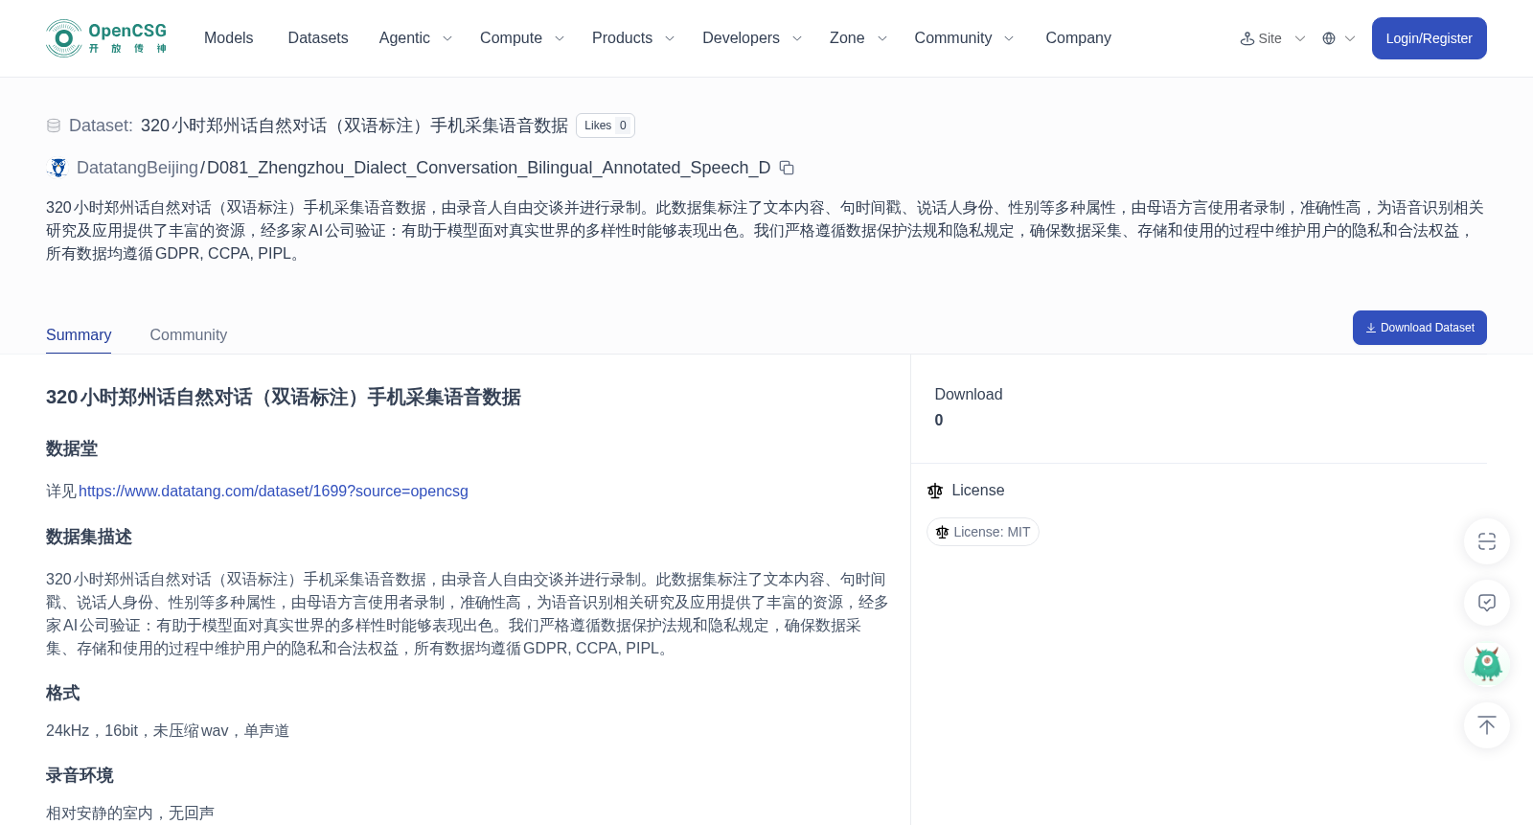Click the Developers menu label

[x=741, y=38]
